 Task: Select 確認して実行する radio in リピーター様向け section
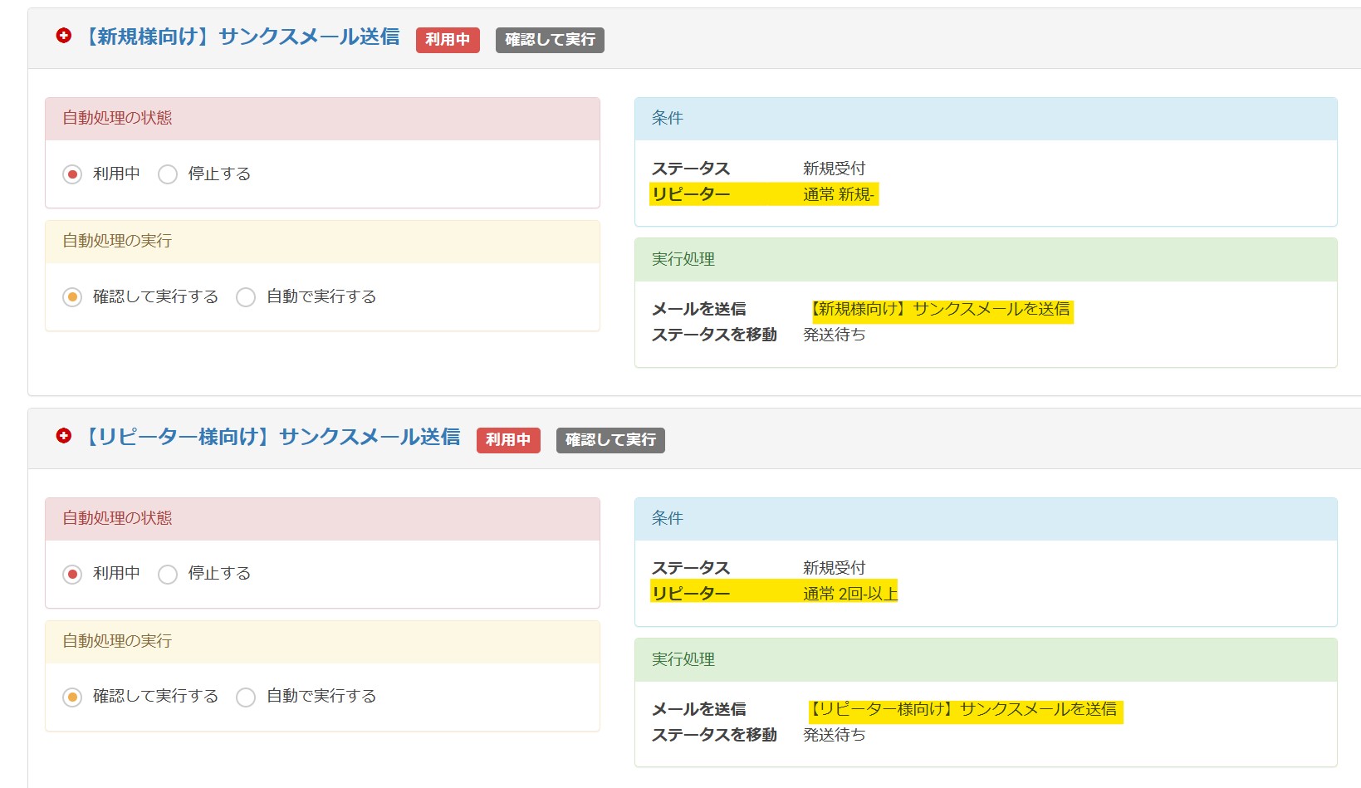point(72,697)
